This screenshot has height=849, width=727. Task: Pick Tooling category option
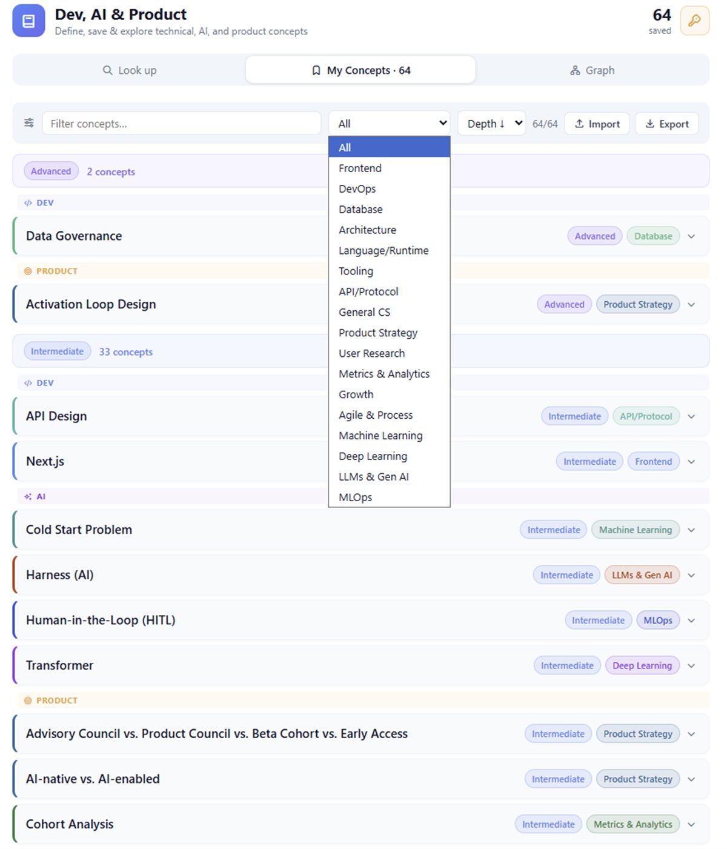coord(389,271)
